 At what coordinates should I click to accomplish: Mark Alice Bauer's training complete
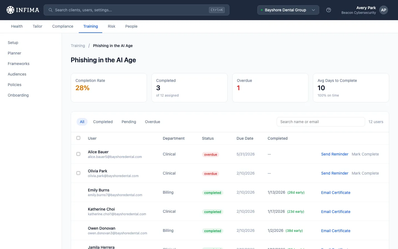click(365, 154)
